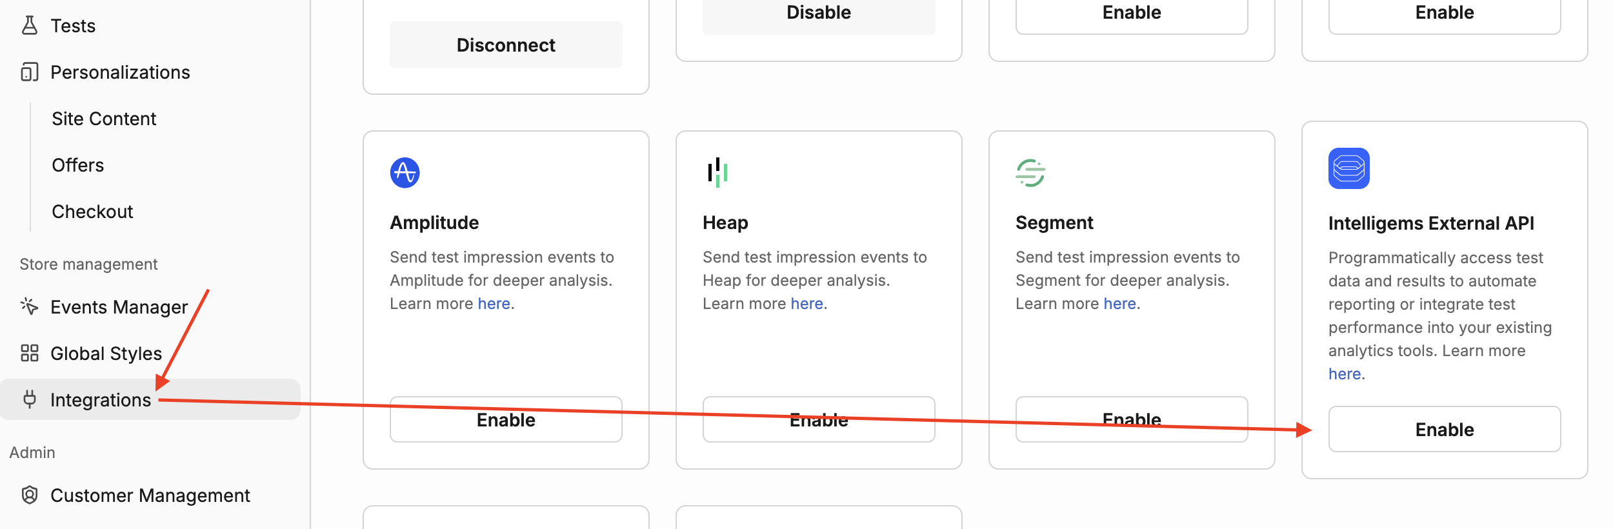This screenshot has width=1613, height=529.
Task: Click the Intelligems External API logo
Action: pyautogui.click(x=1348, y=168)
